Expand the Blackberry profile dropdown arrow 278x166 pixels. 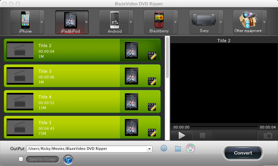point(175,22)
